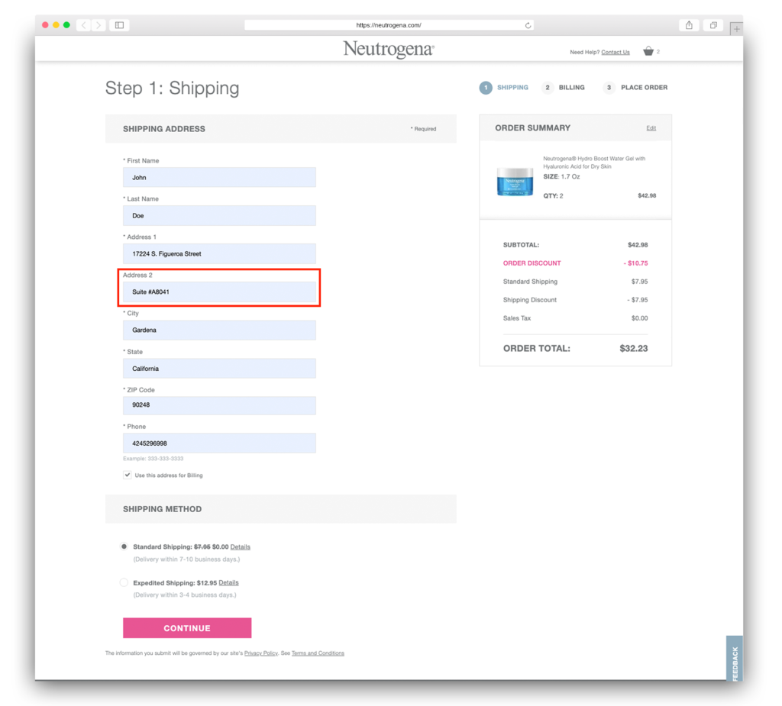
Task: Show all tabs overview icon
Action: pyautogui.click(x=713, y=25)
